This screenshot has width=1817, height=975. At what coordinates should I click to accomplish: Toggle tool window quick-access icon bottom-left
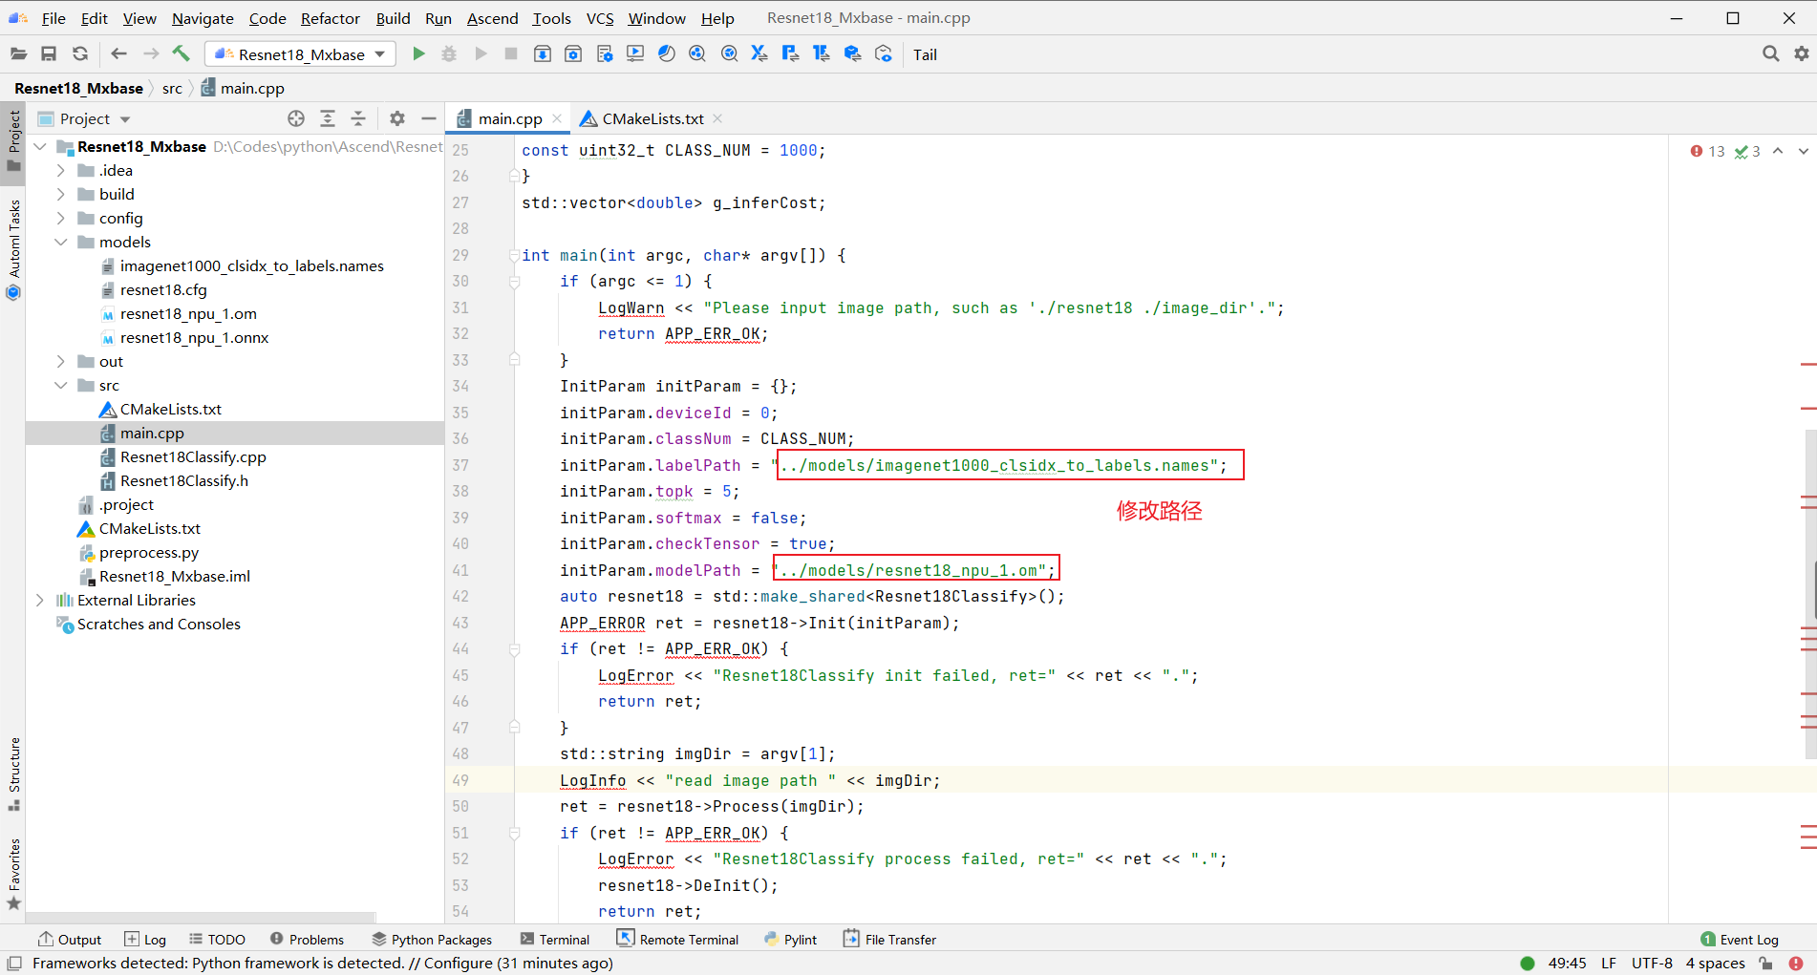[14, 964]
